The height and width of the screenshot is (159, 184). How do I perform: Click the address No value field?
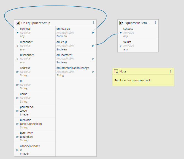(25, 72)
